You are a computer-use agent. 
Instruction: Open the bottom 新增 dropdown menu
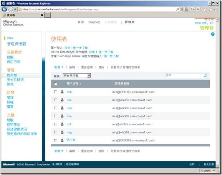pyautogui.click(x=59, y=151)
